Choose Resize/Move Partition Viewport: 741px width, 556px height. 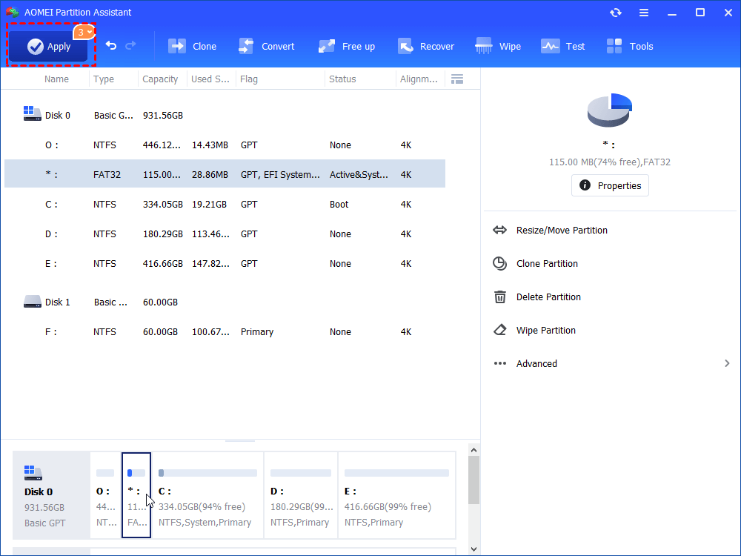562,231
